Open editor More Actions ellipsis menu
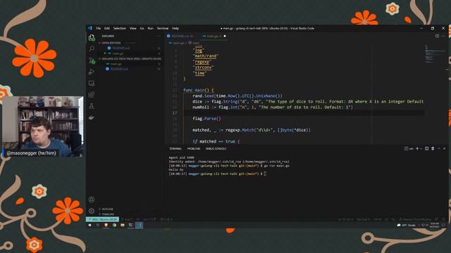 [443, 36]
